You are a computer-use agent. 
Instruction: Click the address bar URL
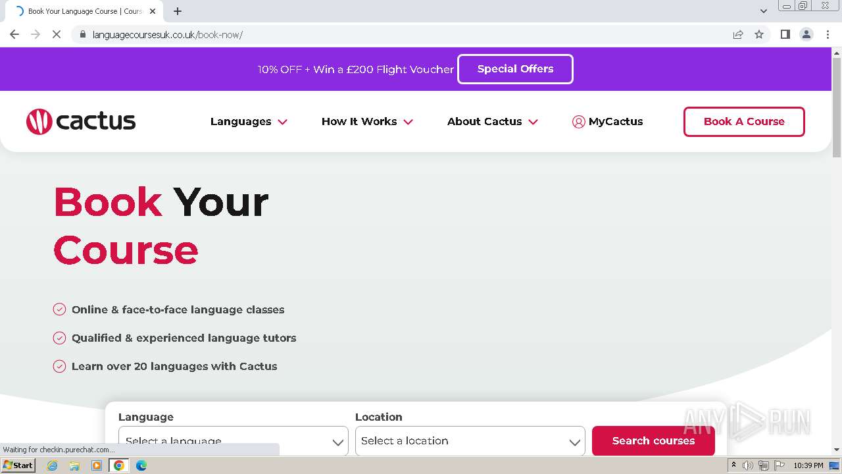pos(168,35)
